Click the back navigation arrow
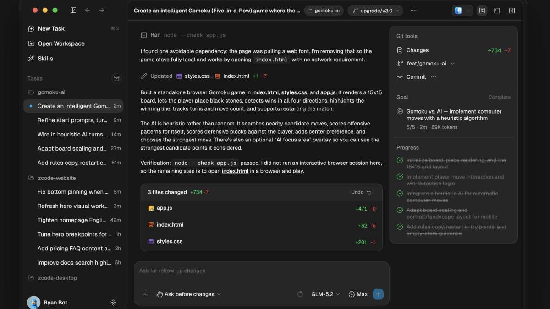Viewport: 550px width, 309px height. [x=88, y=10]
